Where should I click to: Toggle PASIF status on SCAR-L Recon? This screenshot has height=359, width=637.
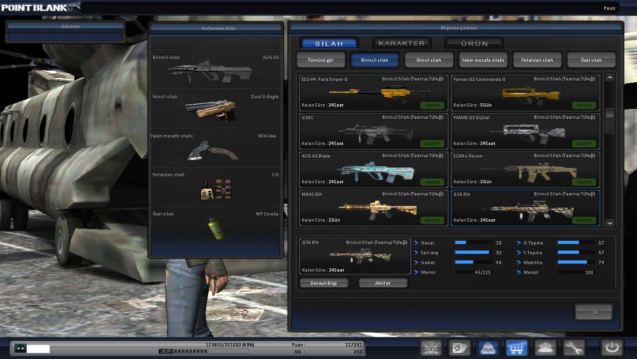coord(584,182)
